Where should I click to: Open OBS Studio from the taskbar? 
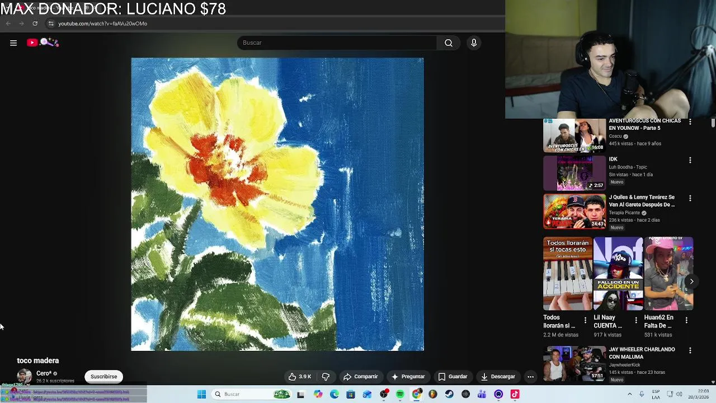(x=384, y=395)
